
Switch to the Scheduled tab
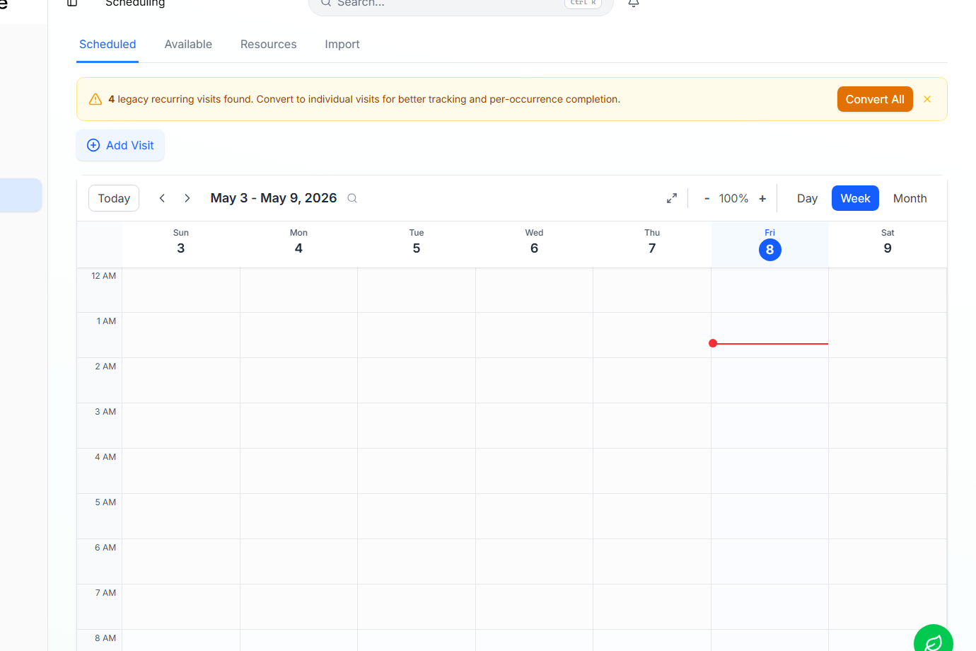coord(108,44)
